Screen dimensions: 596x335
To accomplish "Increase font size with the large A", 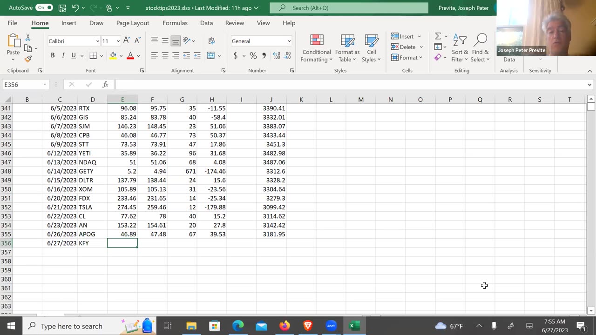I will point(126,41).
